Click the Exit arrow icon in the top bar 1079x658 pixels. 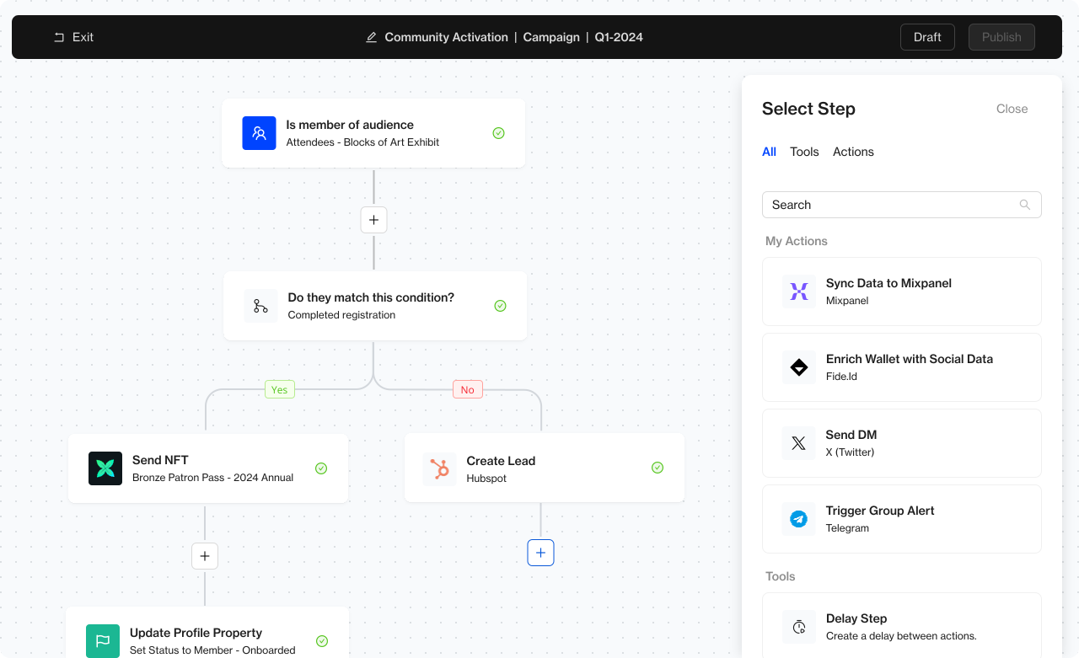coord(58,36)
